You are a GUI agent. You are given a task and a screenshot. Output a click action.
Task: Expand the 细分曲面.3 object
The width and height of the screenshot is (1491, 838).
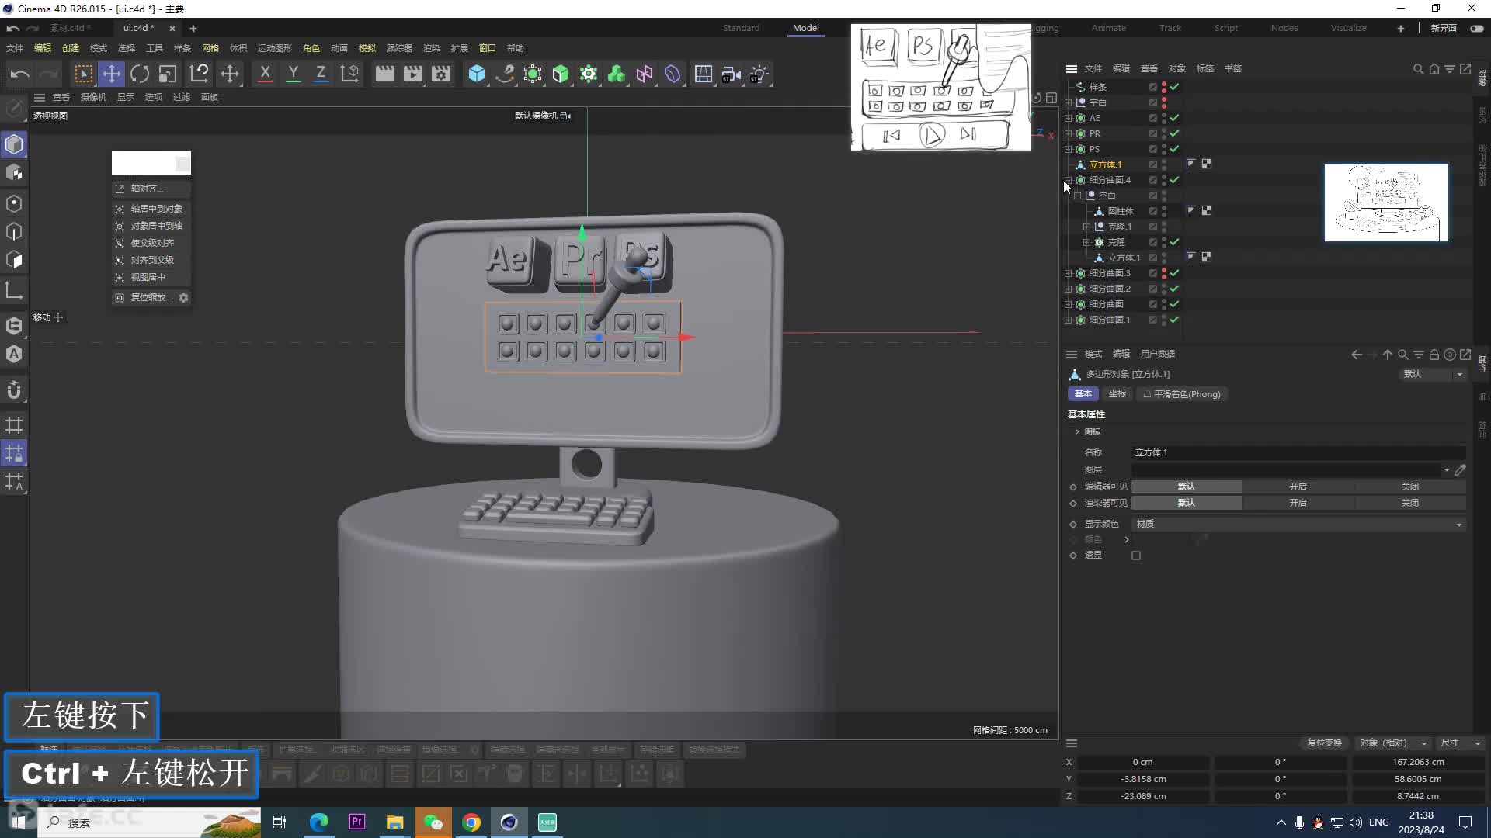(x=1068, y=273)
